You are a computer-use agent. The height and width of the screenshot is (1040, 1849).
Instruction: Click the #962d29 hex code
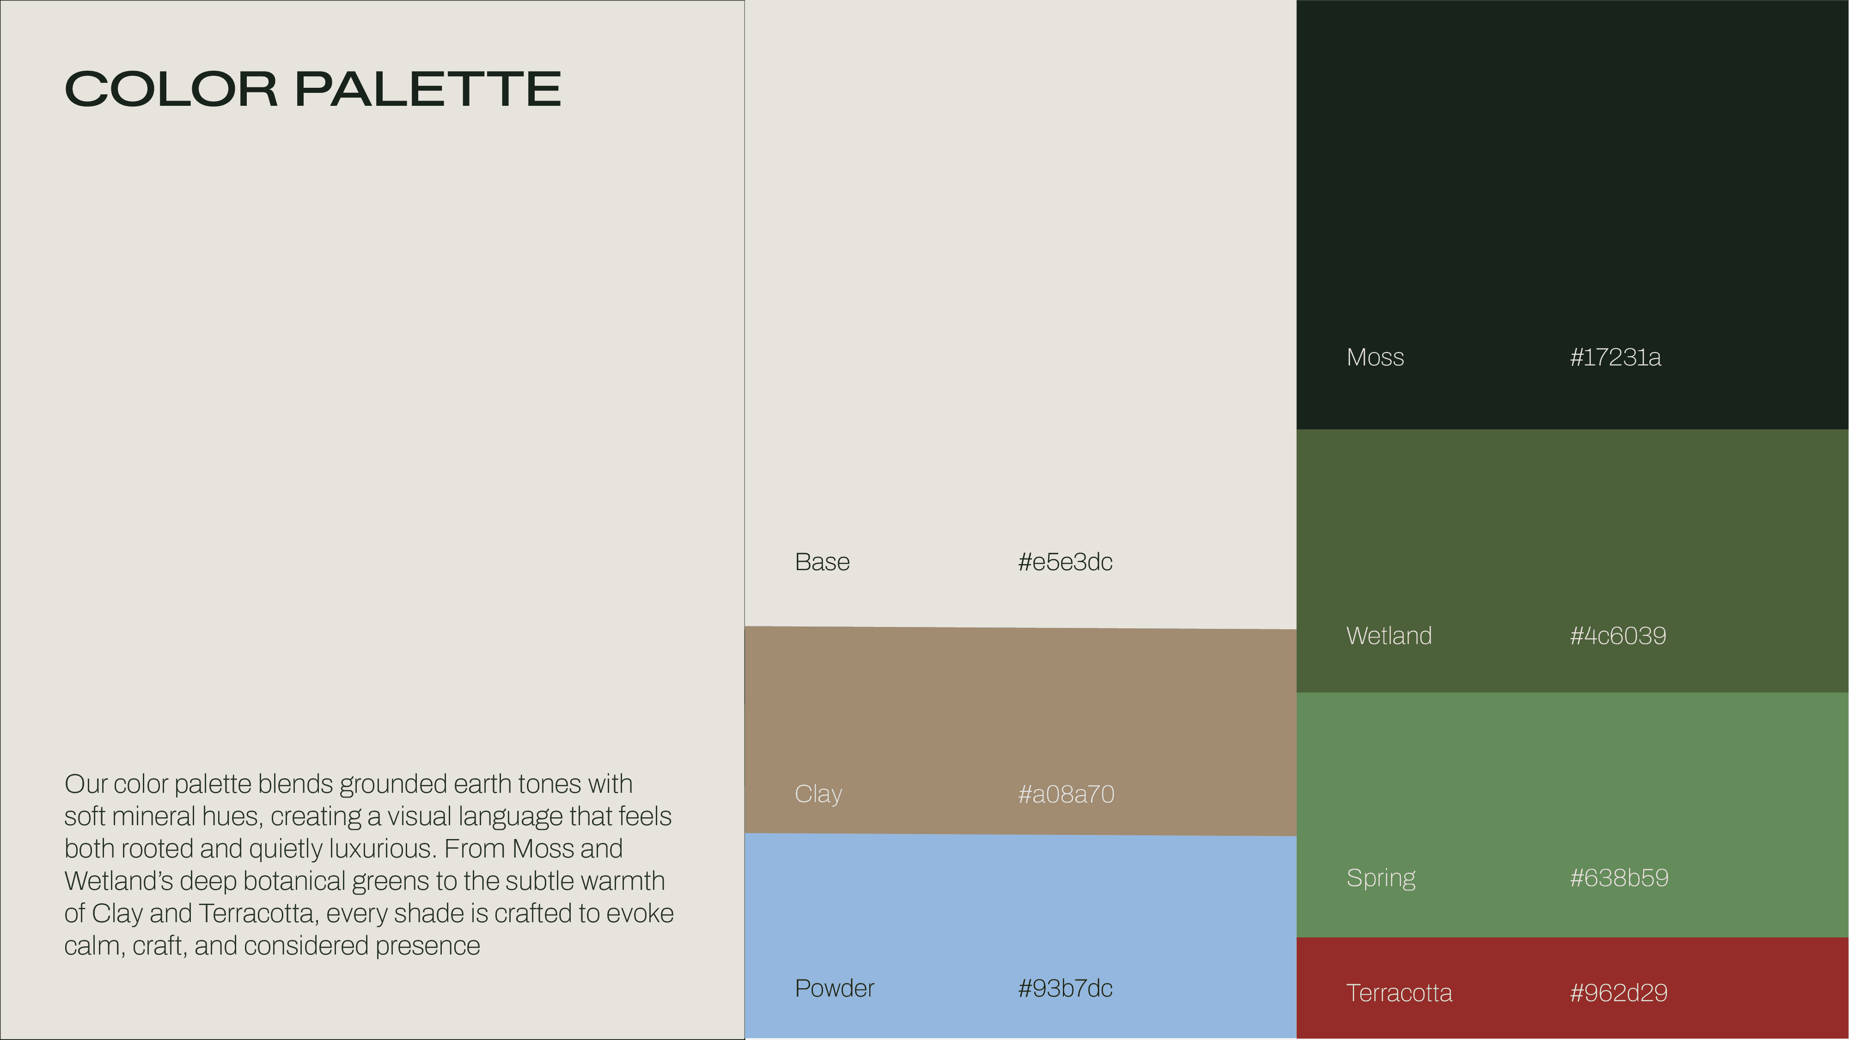1618,993
